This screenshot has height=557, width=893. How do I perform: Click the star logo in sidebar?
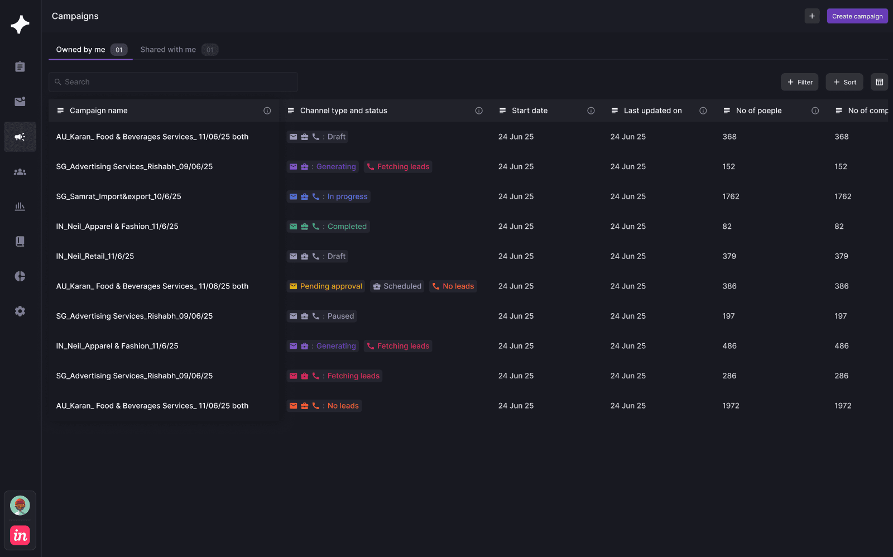pyautogui.click(x=20, y=25)
